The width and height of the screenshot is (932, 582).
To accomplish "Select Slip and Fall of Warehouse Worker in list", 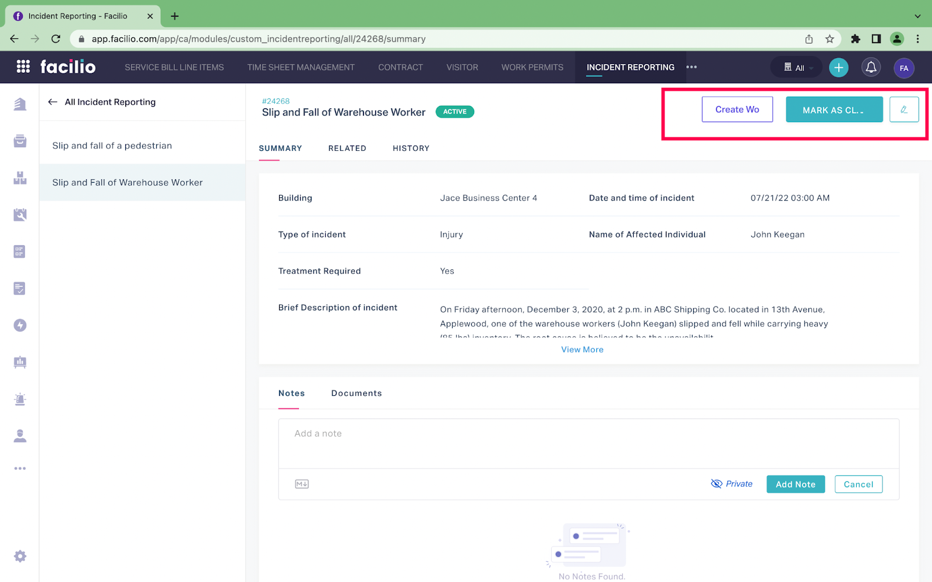I will [142, 182].
